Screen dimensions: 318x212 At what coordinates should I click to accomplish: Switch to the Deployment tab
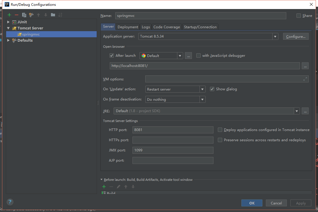[x=128, y=27]
